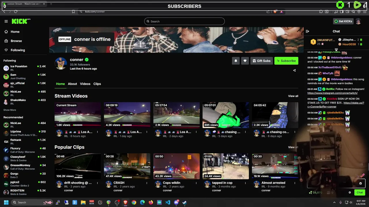Open options menu for 6 hours ago video
Screen dimensions: 369x207
tap(97, 132)
